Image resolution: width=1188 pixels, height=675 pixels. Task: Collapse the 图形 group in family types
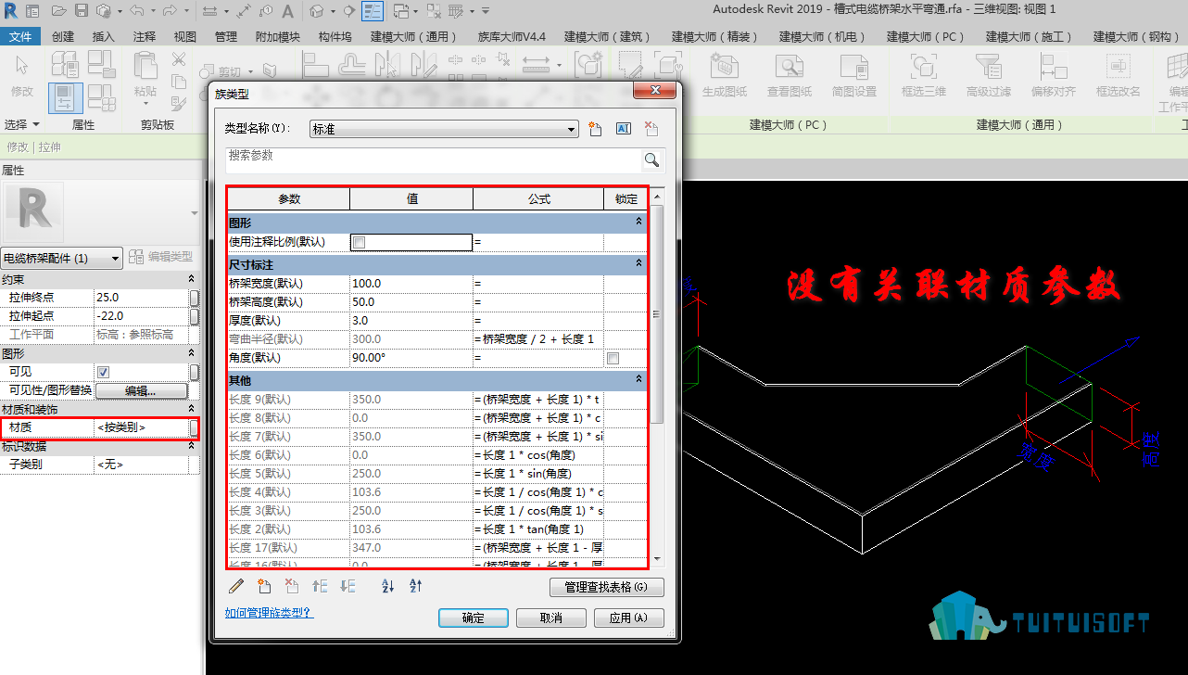tap(638, 223)
